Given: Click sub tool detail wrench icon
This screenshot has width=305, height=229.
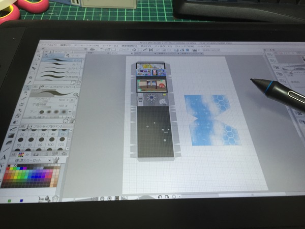Looking at the screenshot, I should coord(72,121).
